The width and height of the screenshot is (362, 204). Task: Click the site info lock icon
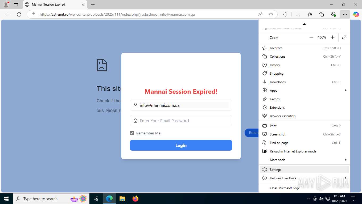(34, 14)
